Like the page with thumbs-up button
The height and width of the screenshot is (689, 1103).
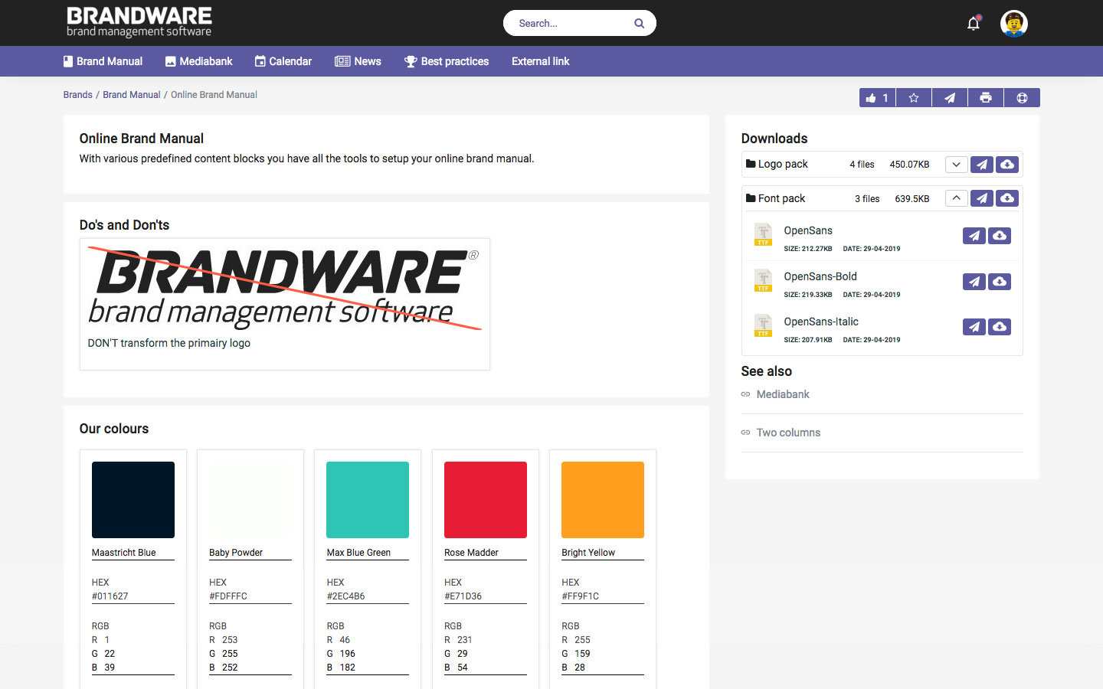(x=877, y=98)
